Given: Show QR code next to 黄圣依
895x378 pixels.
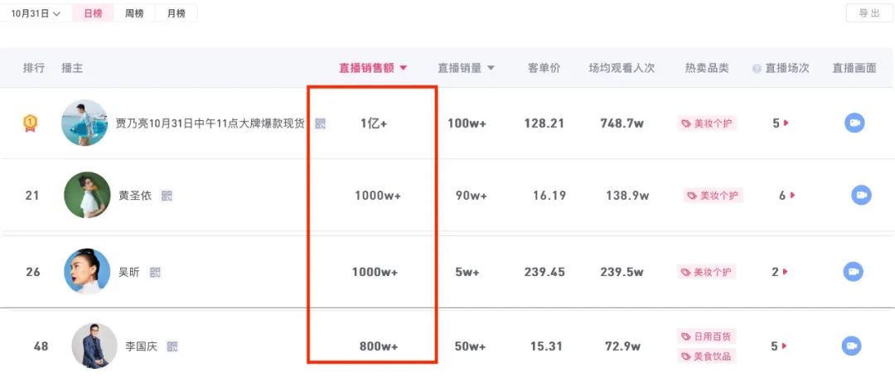Looking at the screenshot, I should coord(167,196).
